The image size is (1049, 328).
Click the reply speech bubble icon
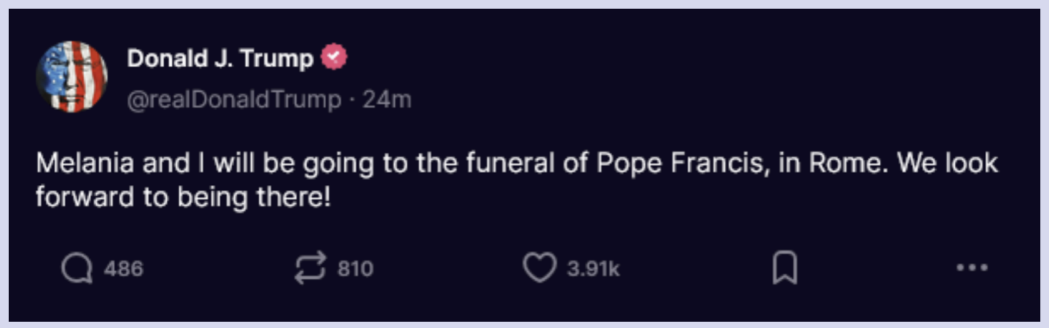point(77,269)
